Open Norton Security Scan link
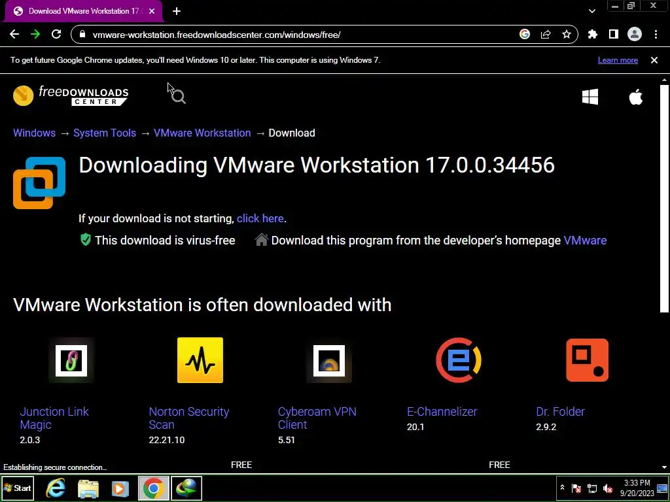670x502 pixels. (189, 418)
